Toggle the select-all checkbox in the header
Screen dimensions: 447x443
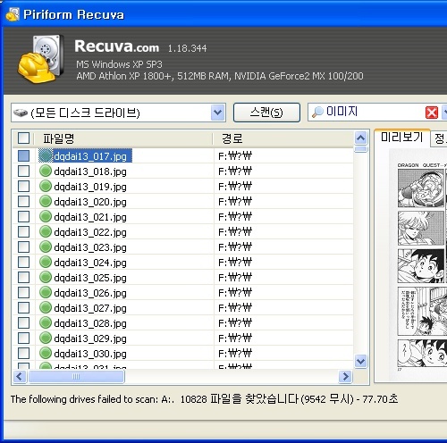pos(23,138)
